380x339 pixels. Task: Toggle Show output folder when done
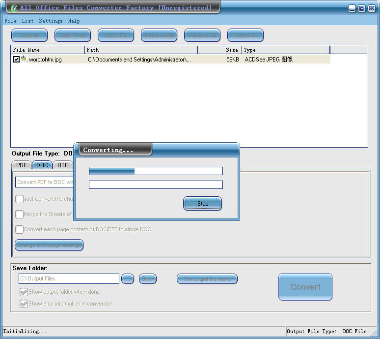tap(24, 292)
